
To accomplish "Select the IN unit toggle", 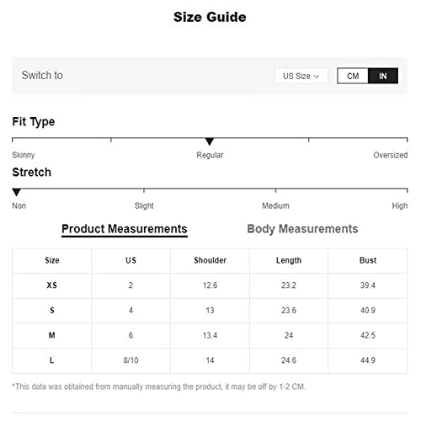I will click(383, 76).
